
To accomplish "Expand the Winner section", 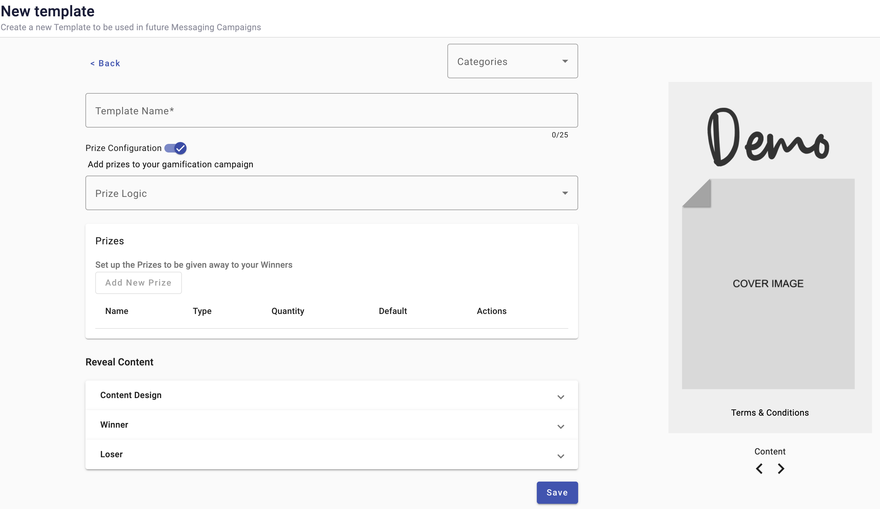I will coord(331,425).
